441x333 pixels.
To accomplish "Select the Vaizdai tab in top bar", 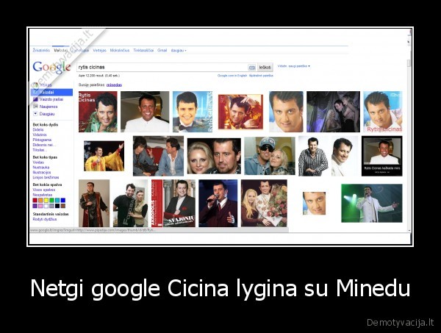I will pyautogui.click(x=61, y=50).
